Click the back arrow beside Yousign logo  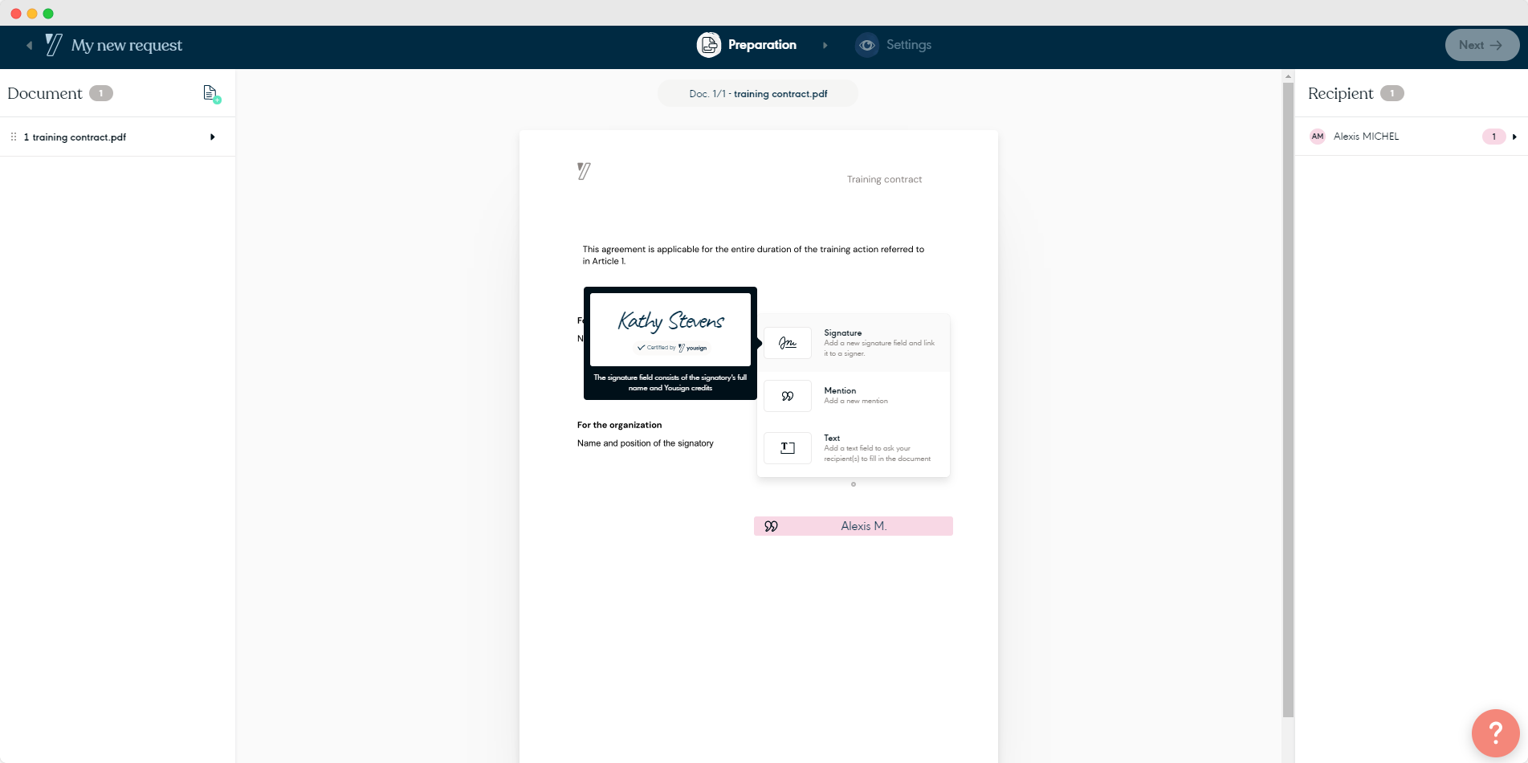29,46
